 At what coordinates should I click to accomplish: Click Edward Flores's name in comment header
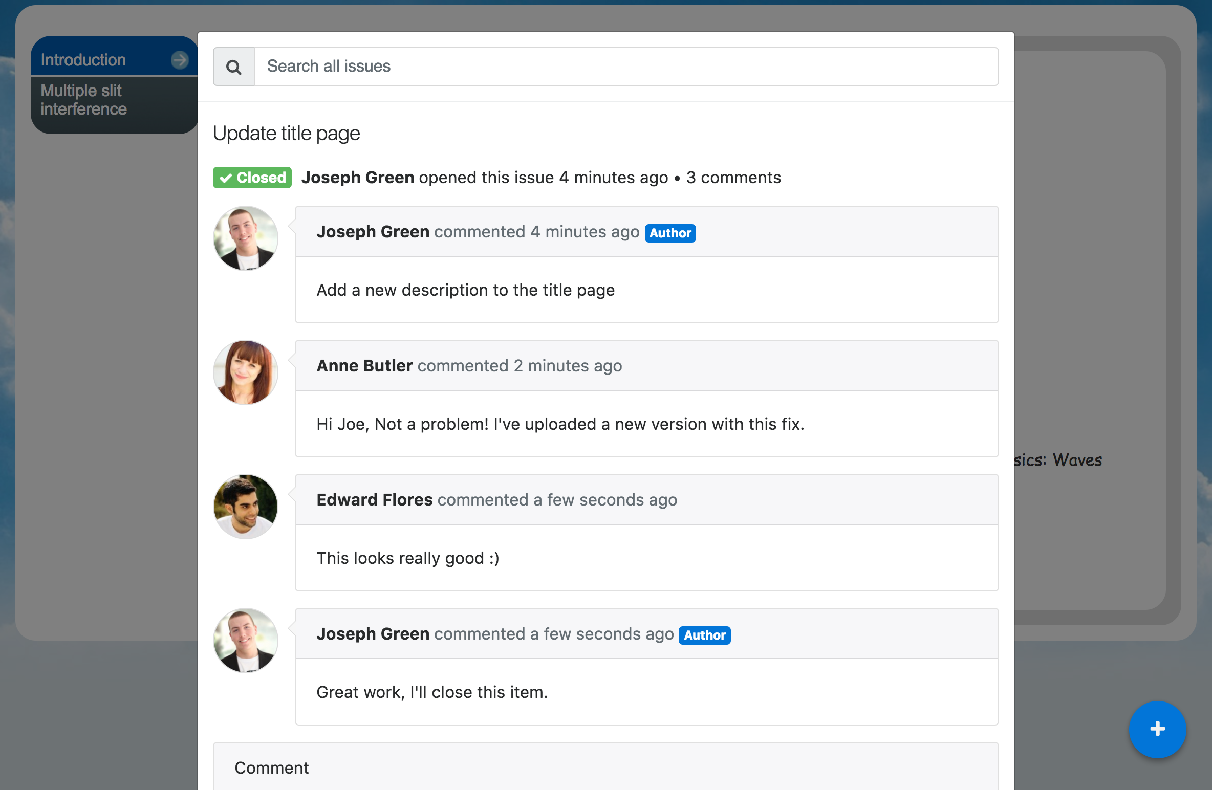pos(374,500)
